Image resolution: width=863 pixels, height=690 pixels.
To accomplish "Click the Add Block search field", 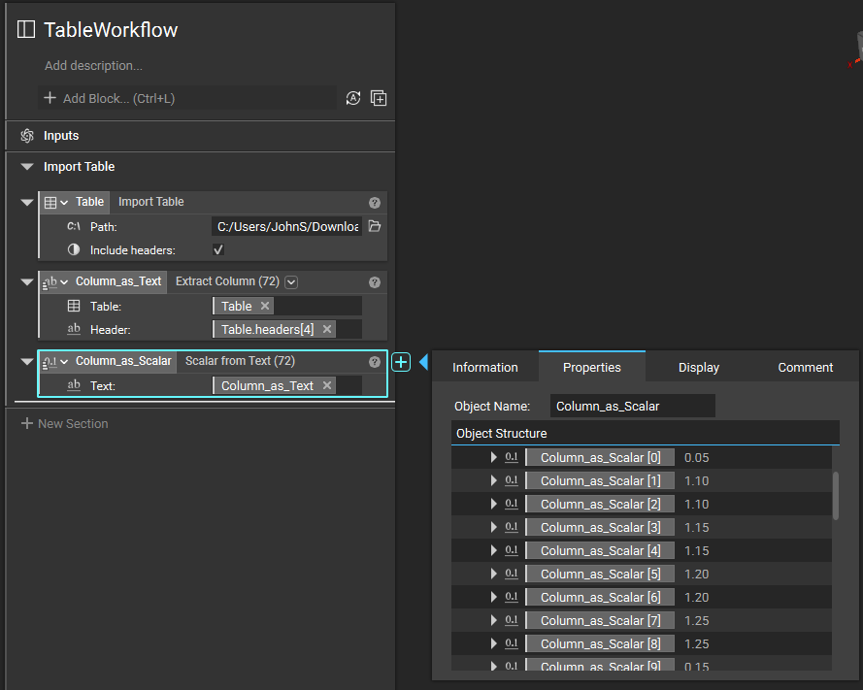I will tap(187, 98).
